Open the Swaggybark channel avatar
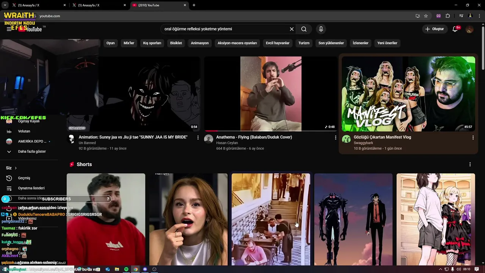Screen dimensions: 485x273 click(x=346, y=139)
